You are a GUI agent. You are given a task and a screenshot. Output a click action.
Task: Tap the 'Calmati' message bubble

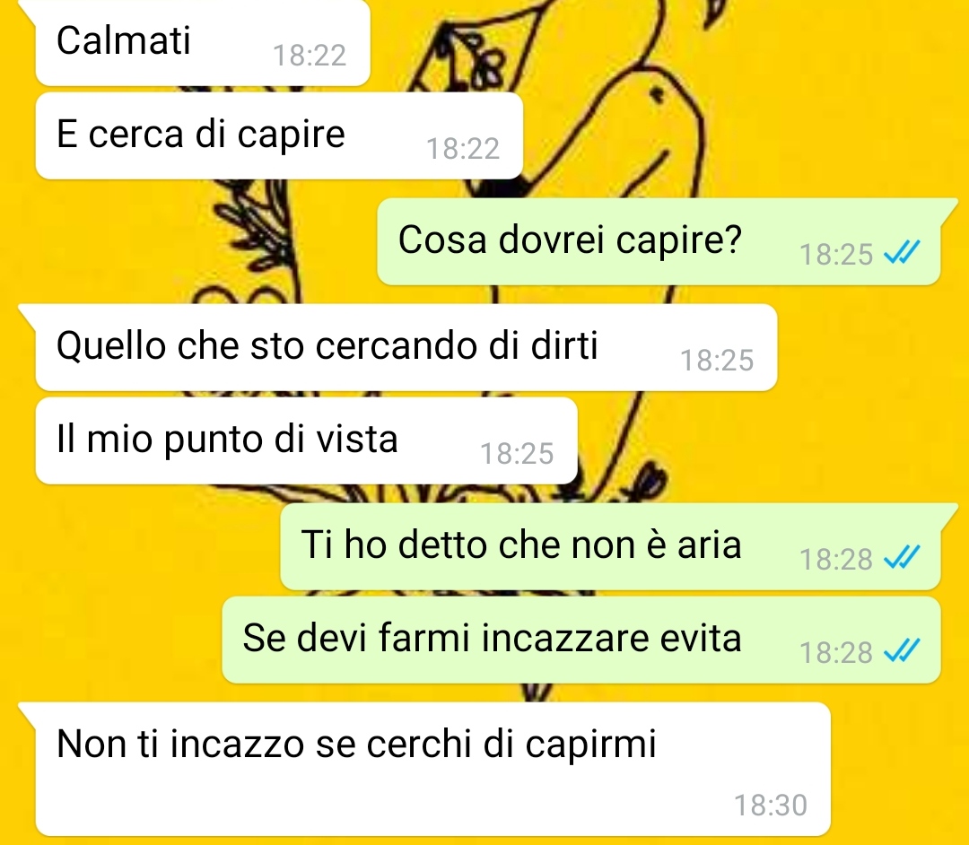[x=203, y=42]
